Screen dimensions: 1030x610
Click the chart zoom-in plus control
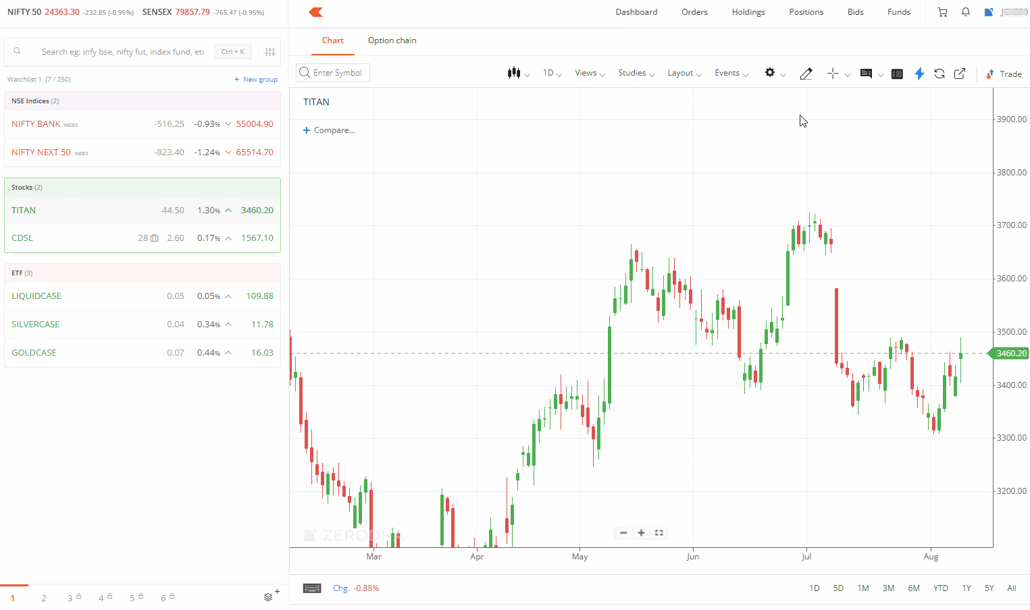click(x=641, y=533)
